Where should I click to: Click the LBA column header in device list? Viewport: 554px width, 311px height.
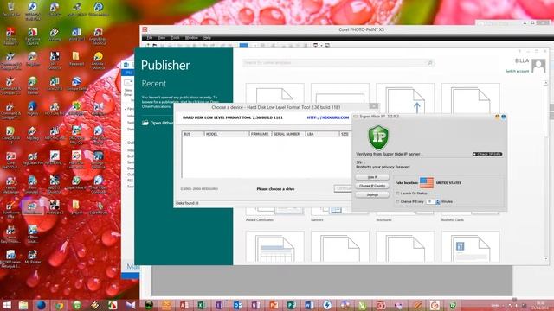(322, 134)
